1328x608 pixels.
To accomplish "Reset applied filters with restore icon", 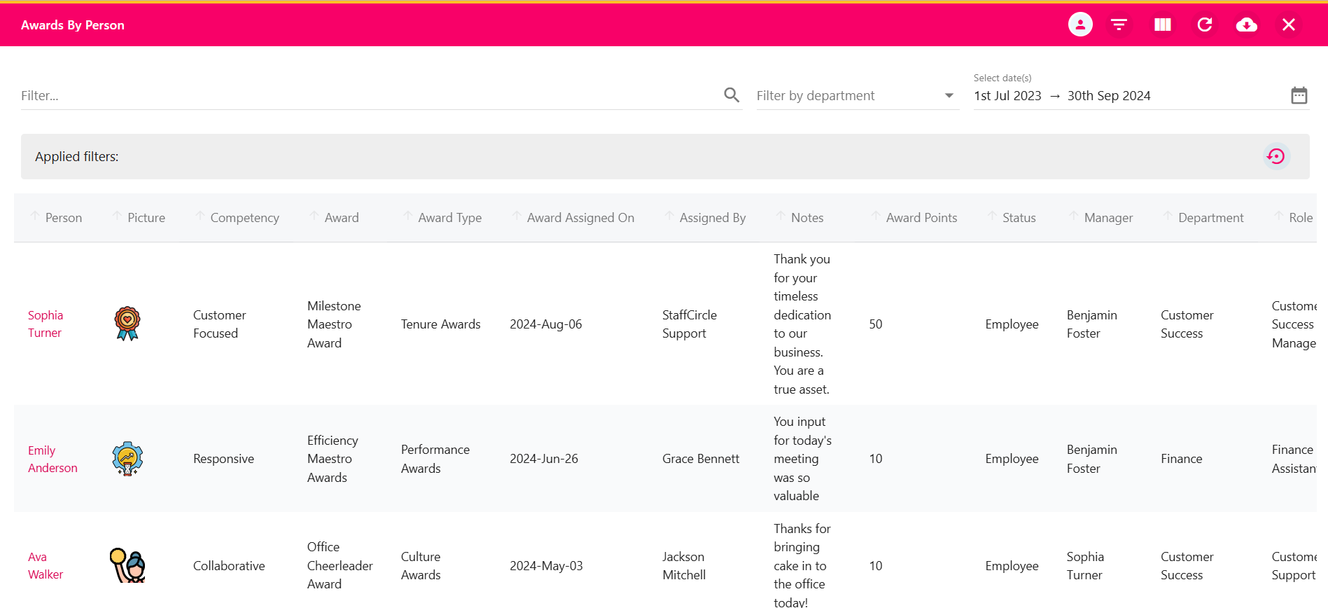I will 1275,156.
